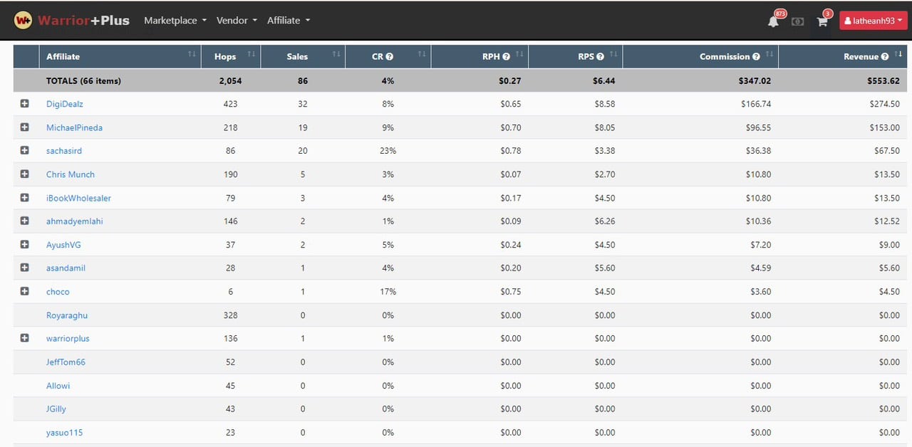Screen dimensions: 912x447
Task: Open the shopping cart icon
Action: [x=822, y=21]
